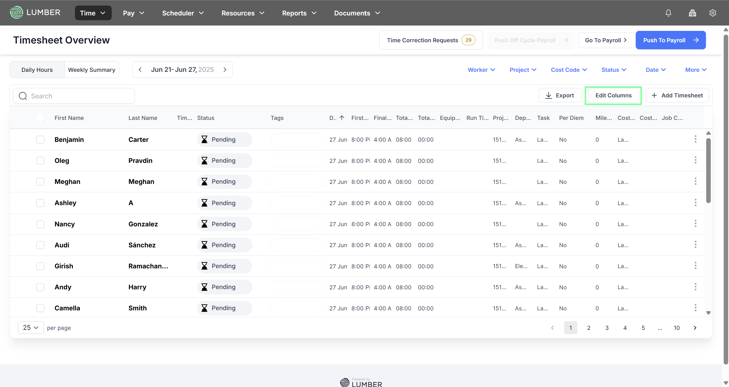
Task: Open row menu for Meghan Meghan
Action: point(695,182)
